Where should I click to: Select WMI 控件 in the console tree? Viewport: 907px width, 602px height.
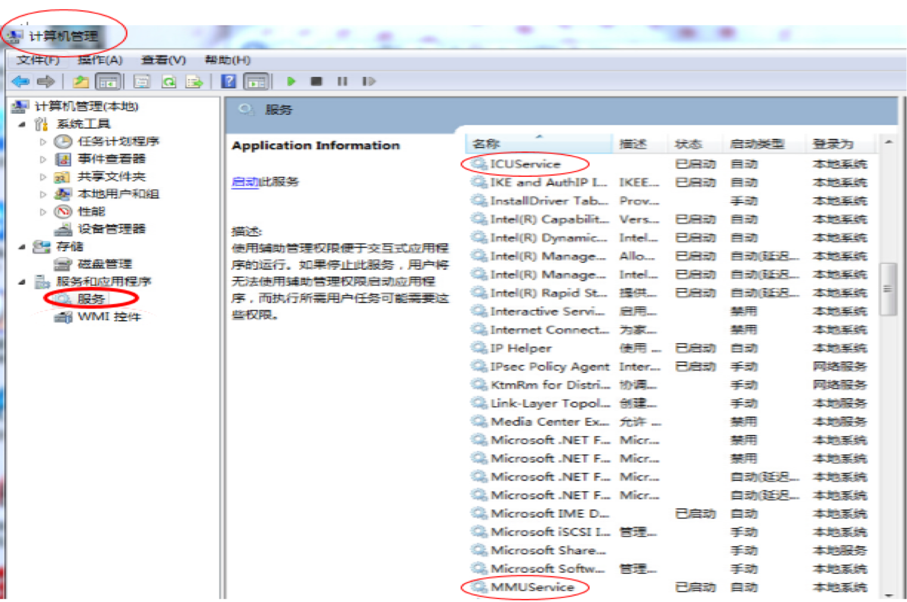point(109,317)
